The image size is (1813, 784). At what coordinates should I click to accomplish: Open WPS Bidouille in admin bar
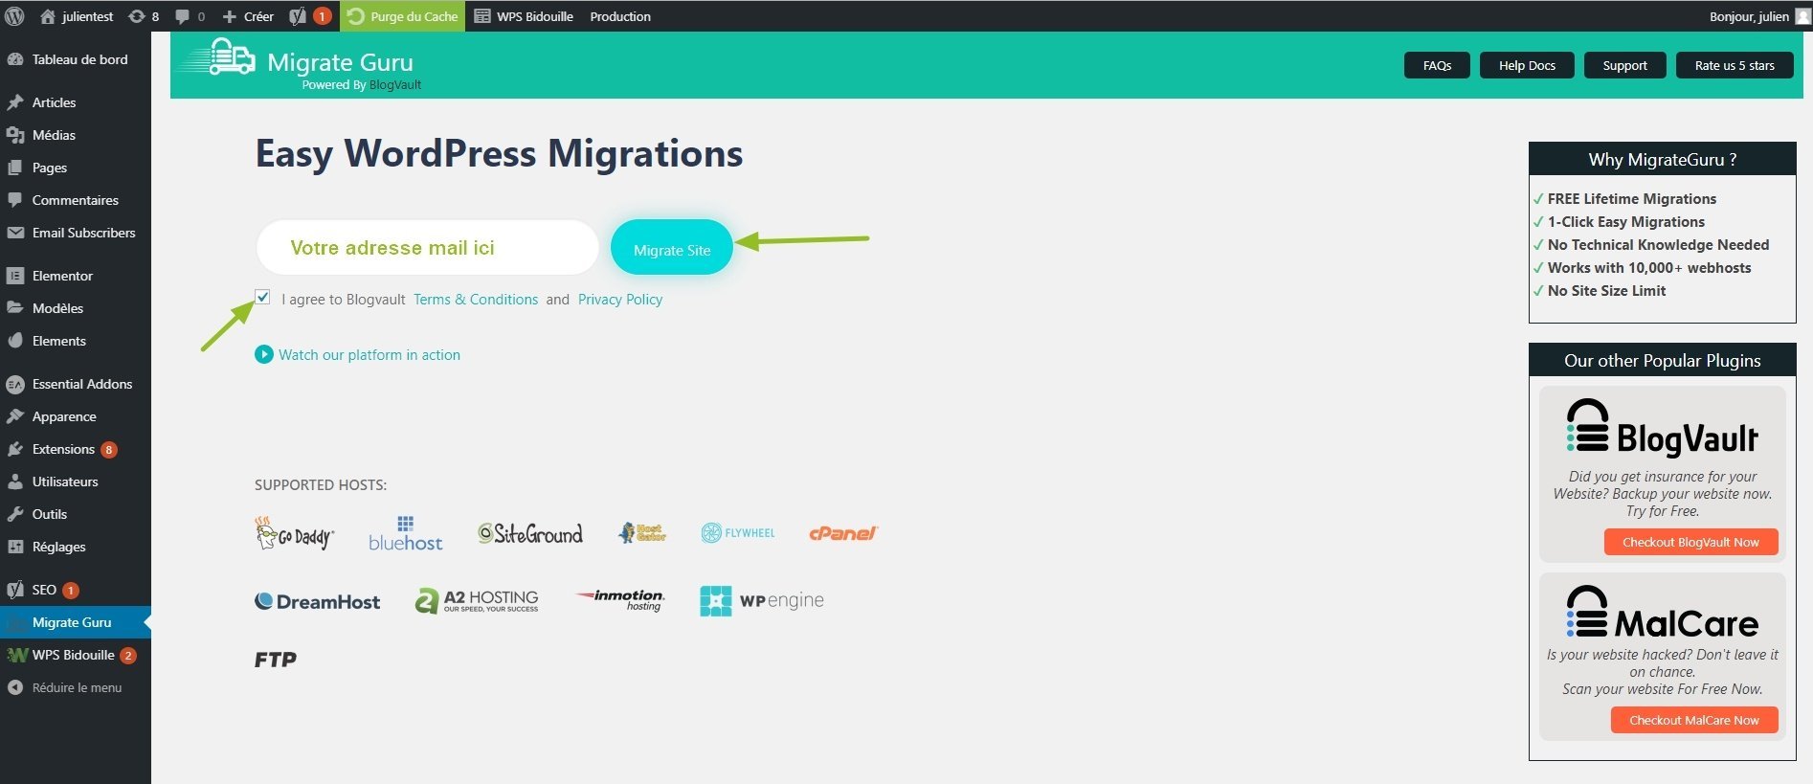[x=525, y=16]
